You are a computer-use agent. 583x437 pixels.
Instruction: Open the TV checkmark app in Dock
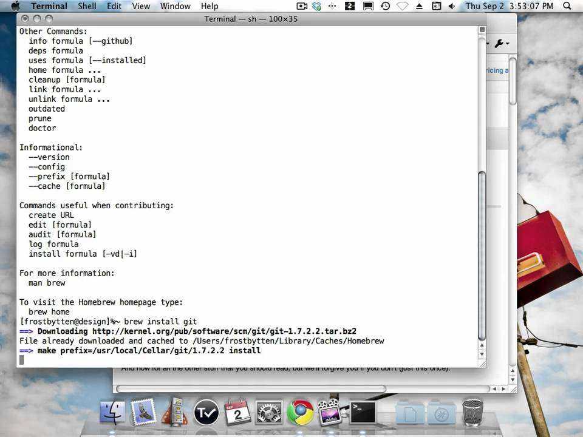click(x=206, y=412)
